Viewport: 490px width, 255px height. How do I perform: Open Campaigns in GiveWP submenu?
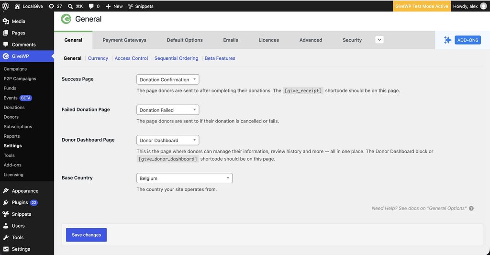(15, 69)
